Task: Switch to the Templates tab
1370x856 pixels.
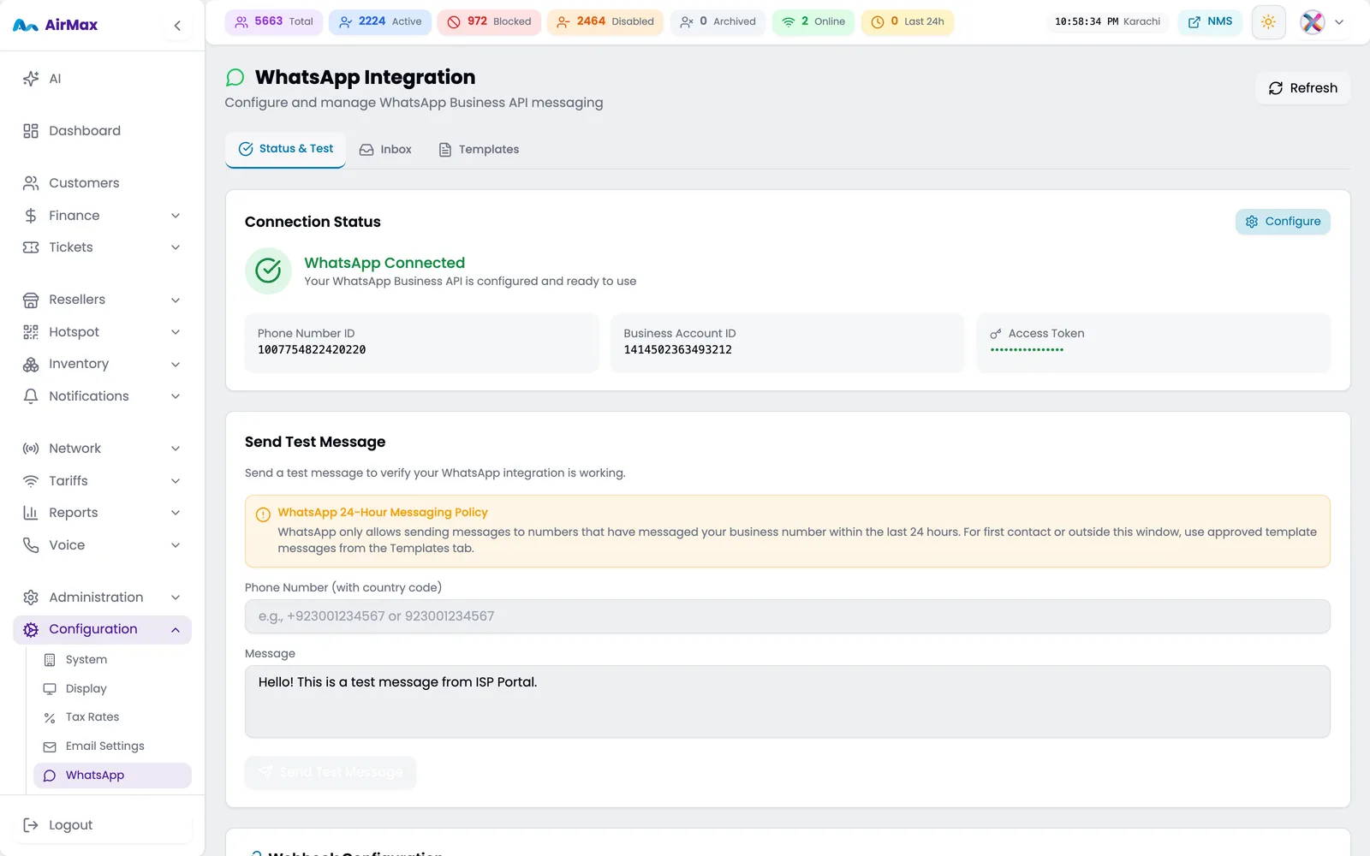Action: click(479, 150)
